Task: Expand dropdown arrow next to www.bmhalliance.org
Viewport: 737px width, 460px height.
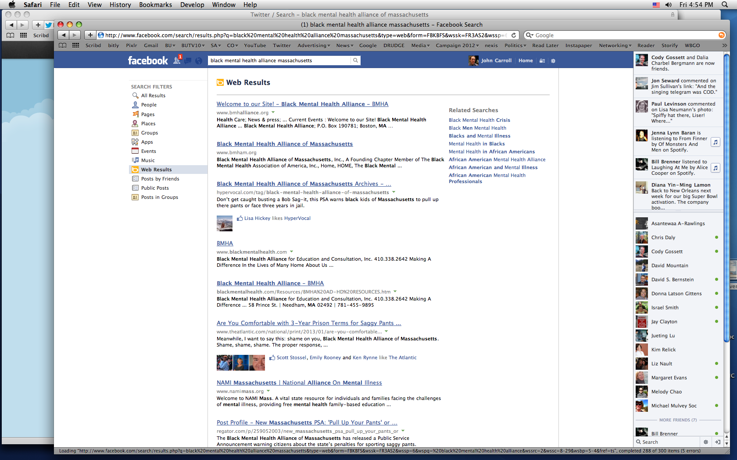Action: point(273,113)
